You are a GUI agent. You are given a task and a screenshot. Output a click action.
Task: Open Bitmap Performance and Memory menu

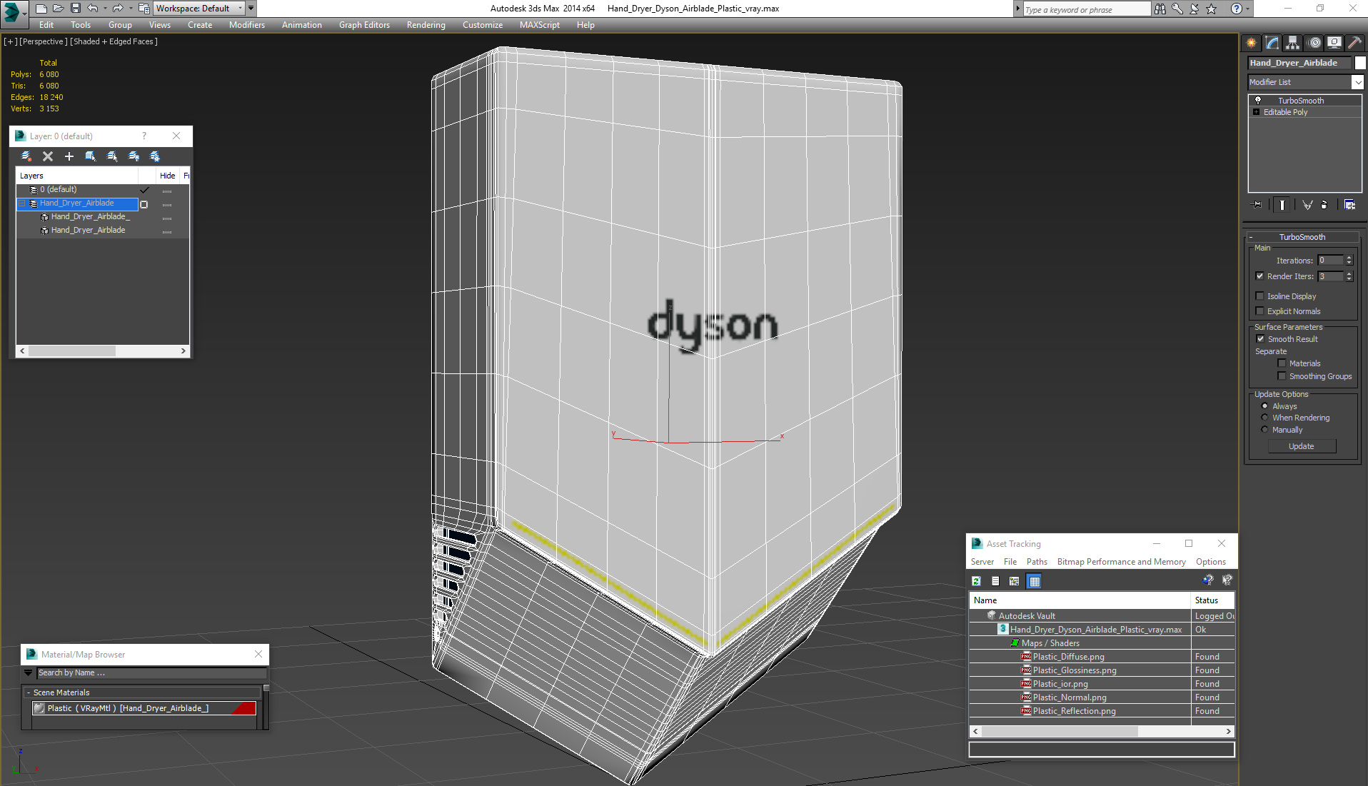point(1121,562)
